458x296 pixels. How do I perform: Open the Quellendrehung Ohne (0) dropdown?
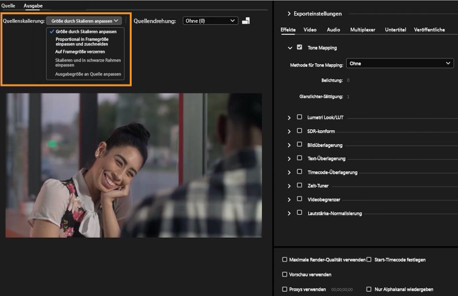(210, 21)
